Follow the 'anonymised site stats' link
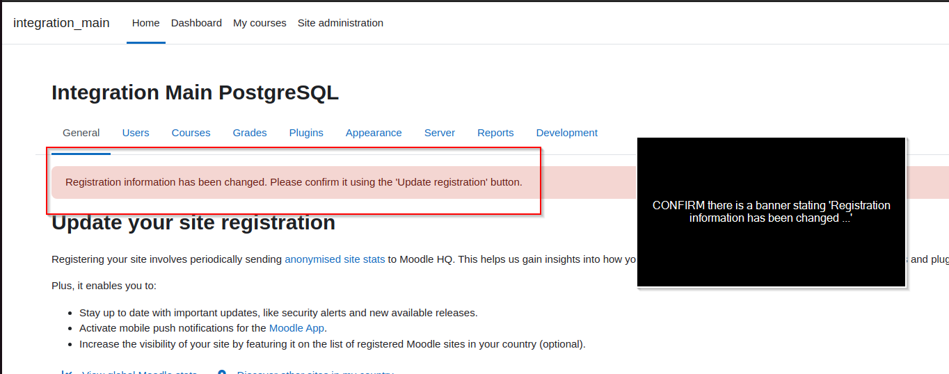 [x=335, y=259]
